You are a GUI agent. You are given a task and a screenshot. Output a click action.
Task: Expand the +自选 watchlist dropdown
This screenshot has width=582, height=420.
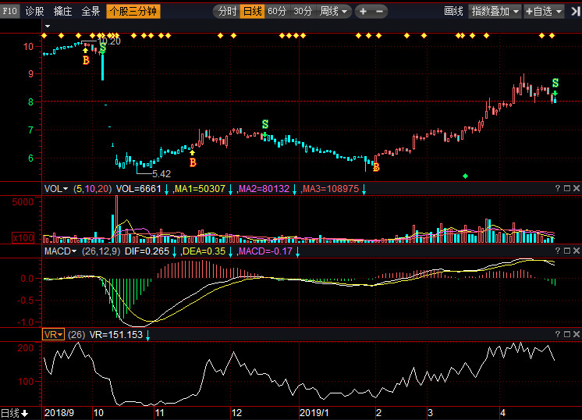pos(544,12)
